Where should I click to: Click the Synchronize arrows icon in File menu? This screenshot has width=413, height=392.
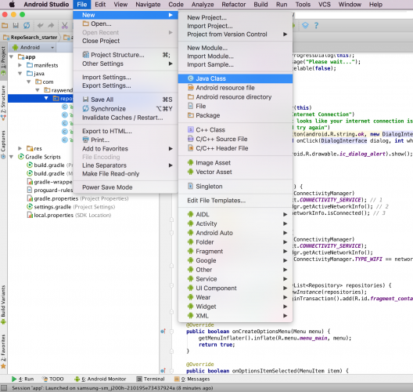[85, 108]
